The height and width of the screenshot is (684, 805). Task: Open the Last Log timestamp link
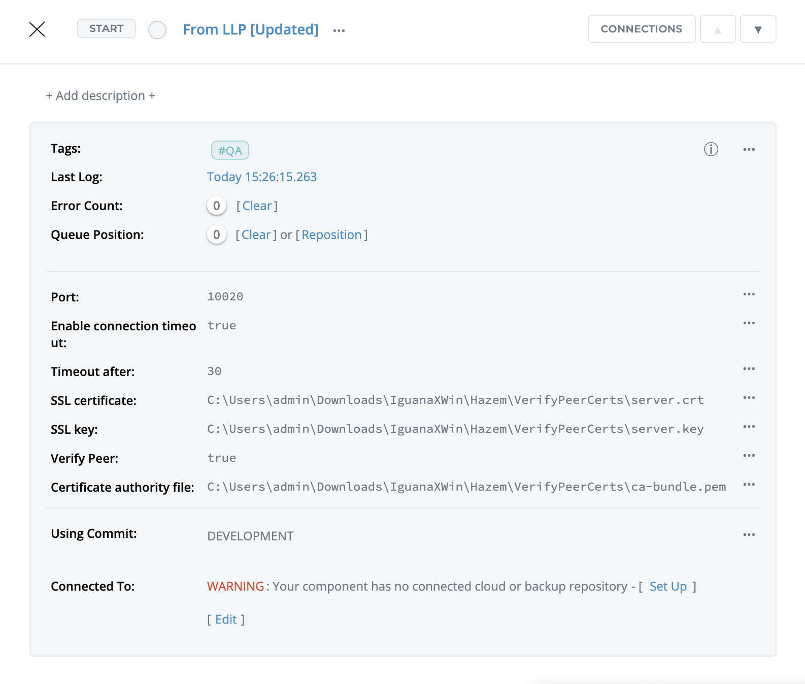pyautogui.click(x=261, y=177)
